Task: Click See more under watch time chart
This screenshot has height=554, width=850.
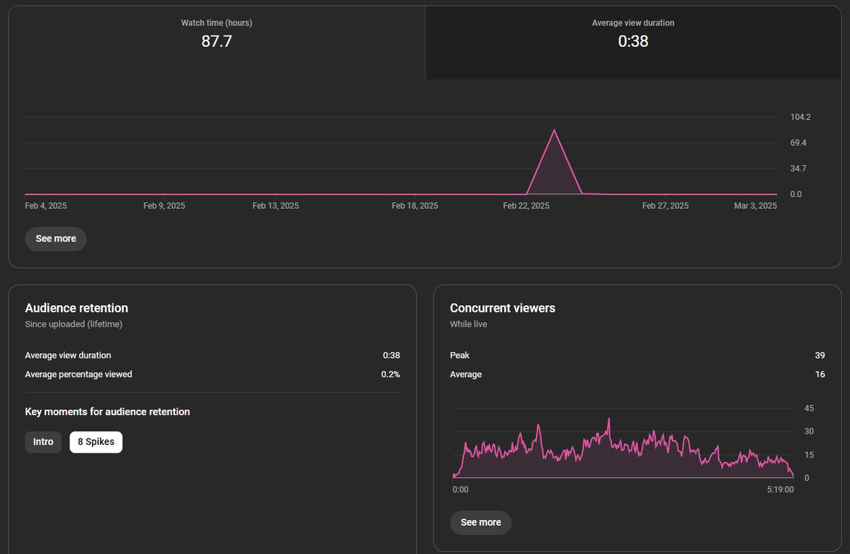Action: [x=56, y=239]
